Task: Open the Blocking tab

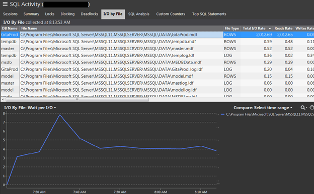Action: pyautogui.click(x=67, y=14)
